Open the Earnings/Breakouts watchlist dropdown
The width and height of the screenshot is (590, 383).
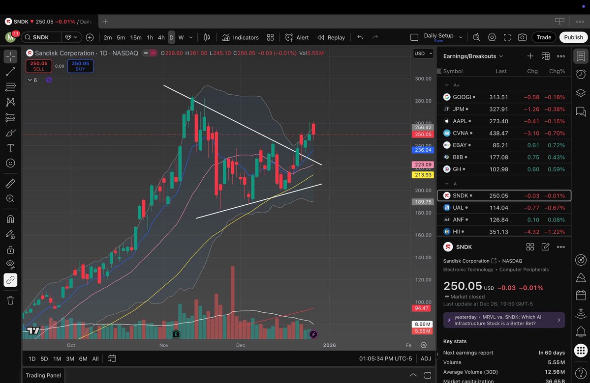point(473,56)
